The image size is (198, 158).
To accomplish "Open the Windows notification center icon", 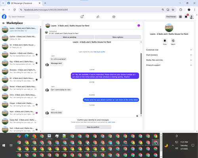I will [193, 145].
